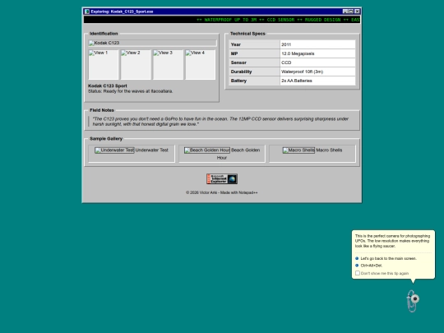Image resolution: width=444 pixels, height=333 pixels.
Task: Open the View 4 thumbnail
Action: (x=200, y=65)
